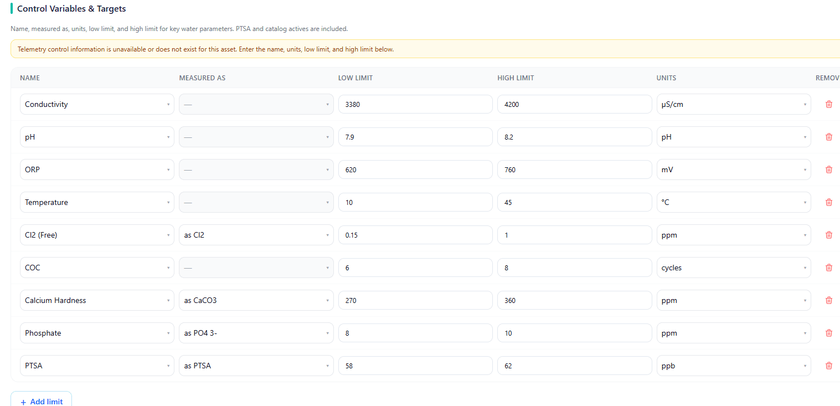This screenshot has height=406, width=840.
Task: Focus pH high limit field 8.2
Action: [x=574, y=137]
